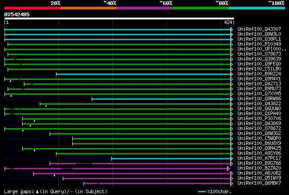Click the yellow gap marker under O78672 row

click(23, 130)
